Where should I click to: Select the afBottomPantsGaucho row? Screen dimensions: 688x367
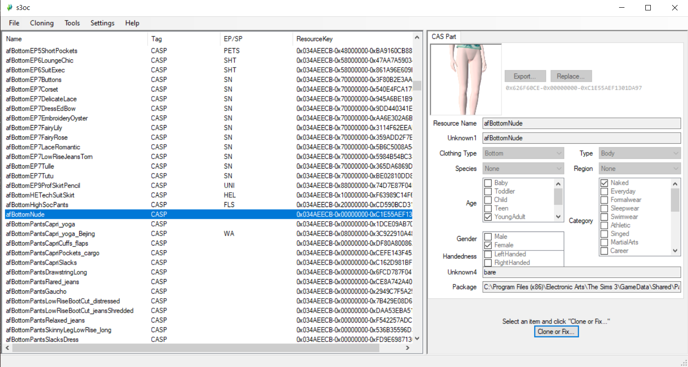coord(209,291)
